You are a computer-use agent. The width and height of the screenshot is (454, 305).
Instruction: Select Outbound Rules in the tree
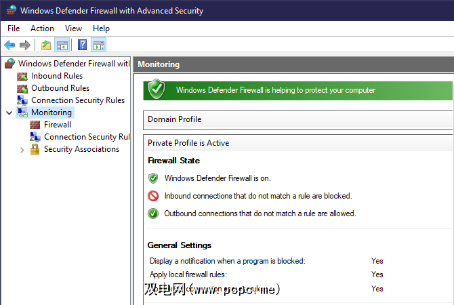click(60, 88)
